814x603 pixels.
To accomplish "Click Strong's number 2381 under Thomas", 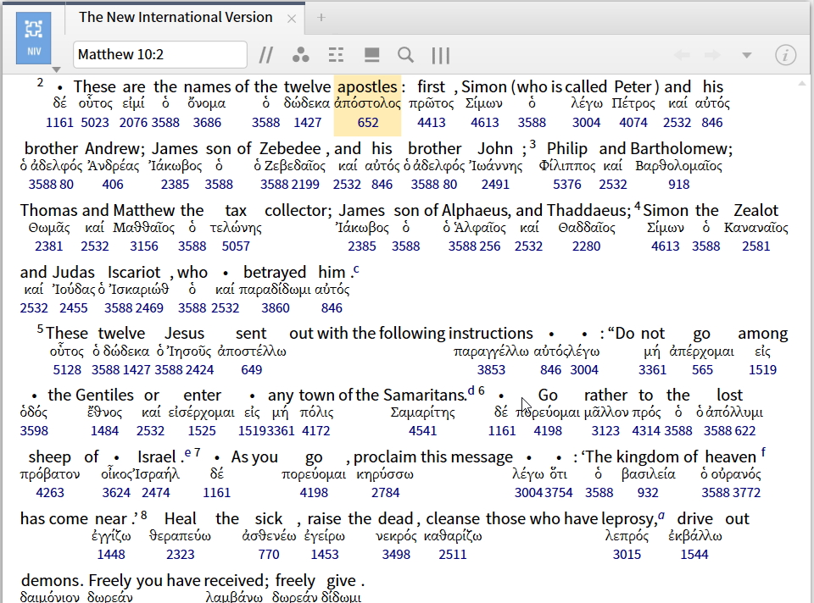I will pyautogui.click(x=49, y=246).
